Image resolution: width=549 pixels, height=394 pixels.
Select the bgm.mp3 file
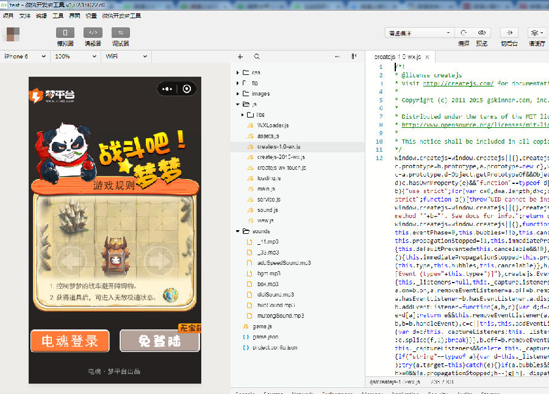268,273
